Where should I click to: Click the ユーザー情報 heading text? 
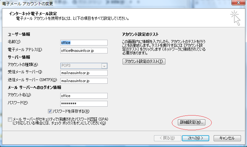(x=19, y=34)
